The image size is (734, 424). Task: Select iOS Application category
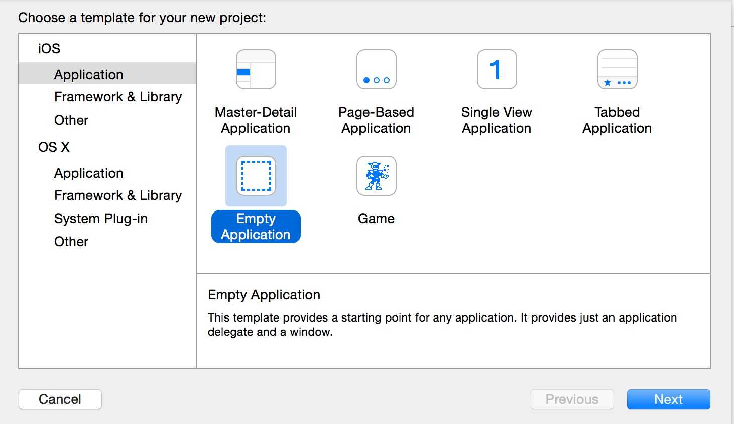[x=107, y=74]
